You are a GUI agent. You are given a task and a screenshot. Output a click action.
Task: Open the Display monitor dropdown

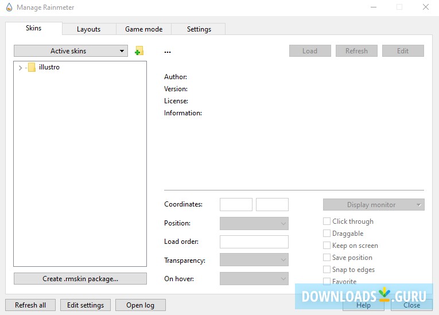point(374,205)
